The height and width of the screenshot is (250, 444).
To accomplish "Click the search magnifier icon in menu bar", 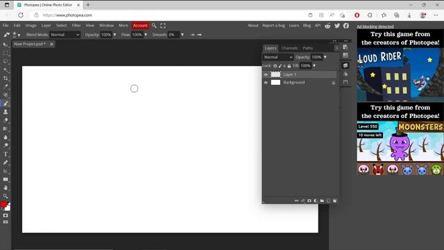I will [154, 26].
